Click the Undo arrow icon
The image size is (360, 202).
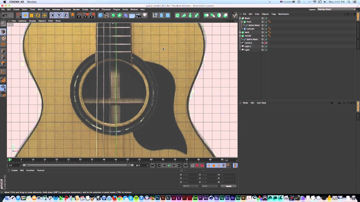click(5, 15)
